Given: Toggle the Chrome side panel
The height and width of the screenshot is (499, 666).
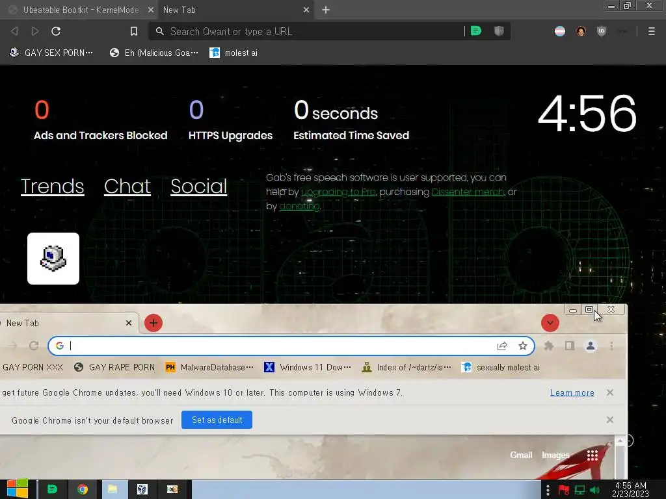Looking at the screenshot, I should click(570, 346).
